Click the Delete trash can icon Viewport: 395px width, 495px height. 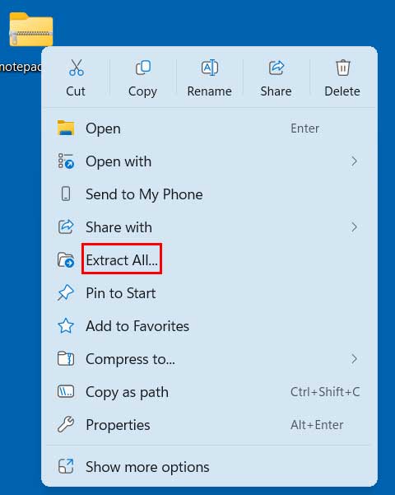pos(343,68)
